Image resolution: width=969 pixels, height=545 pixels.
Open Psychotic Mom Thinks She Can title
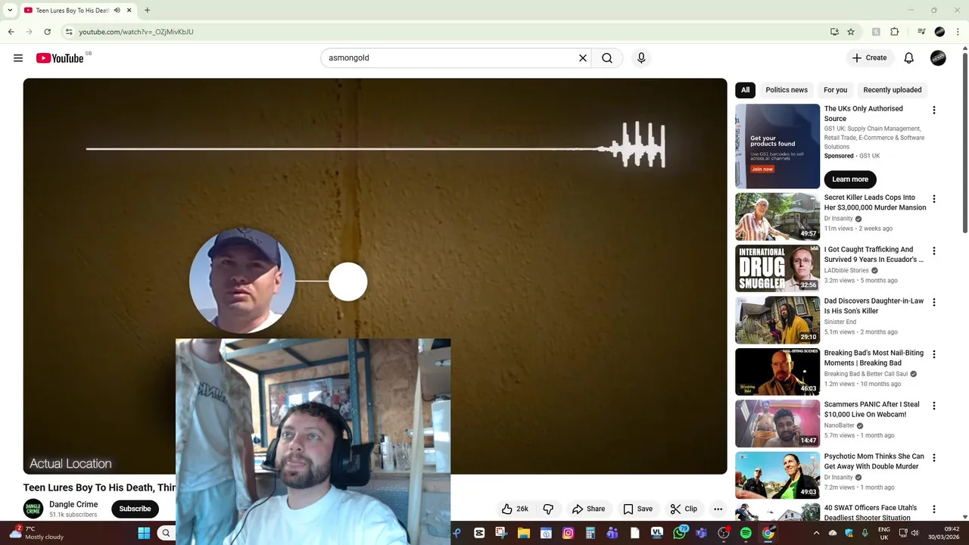point(874,461)
